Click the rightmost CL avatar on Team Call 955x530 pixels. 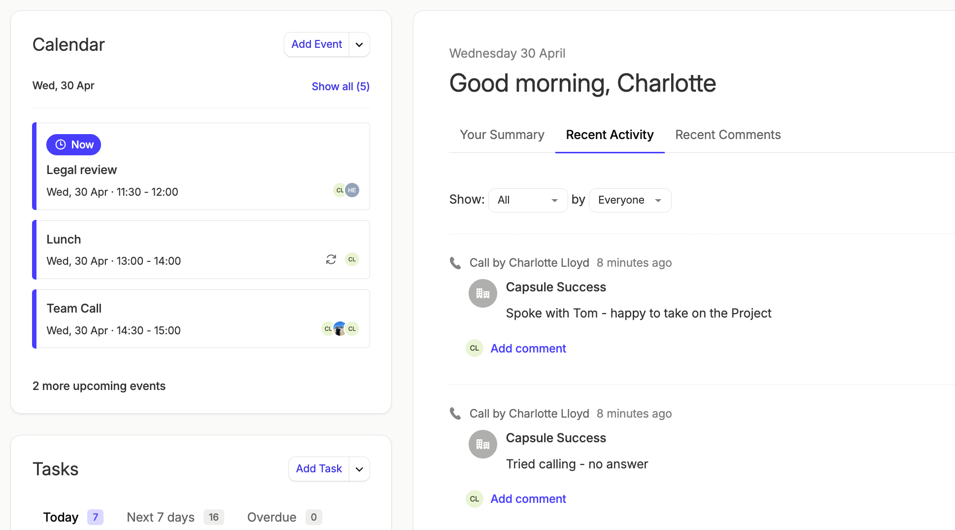[x=352, y=328]
